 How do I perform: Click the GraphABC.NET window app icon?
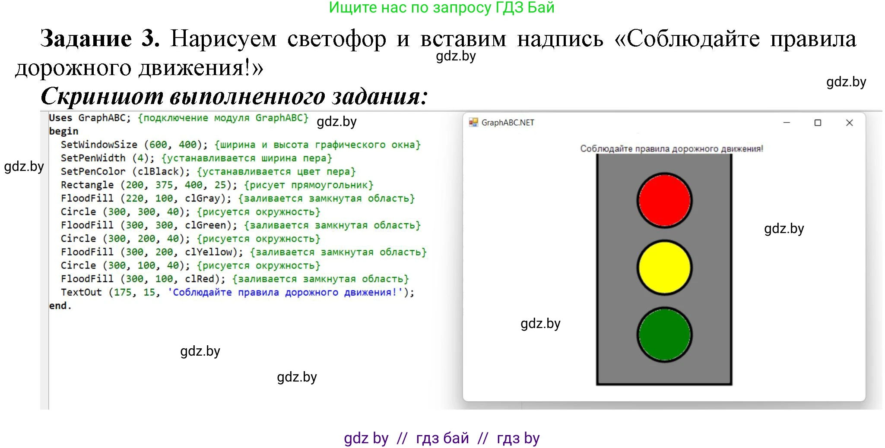pyautogui.click(x=473, y=123)
